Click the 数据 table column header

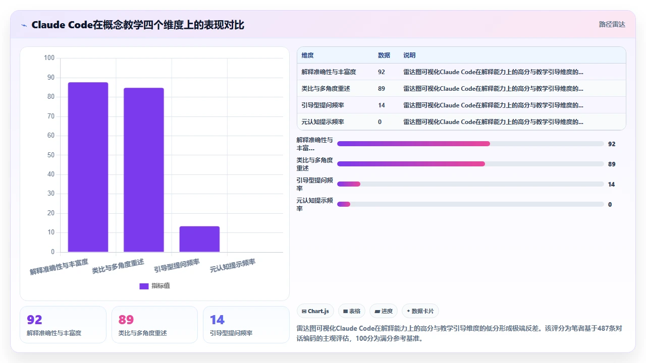coord(384,55)
